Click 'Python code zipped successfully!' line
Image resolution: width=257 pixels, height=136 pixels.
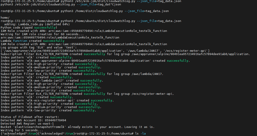pyautogui.click(x=29, y=28)
